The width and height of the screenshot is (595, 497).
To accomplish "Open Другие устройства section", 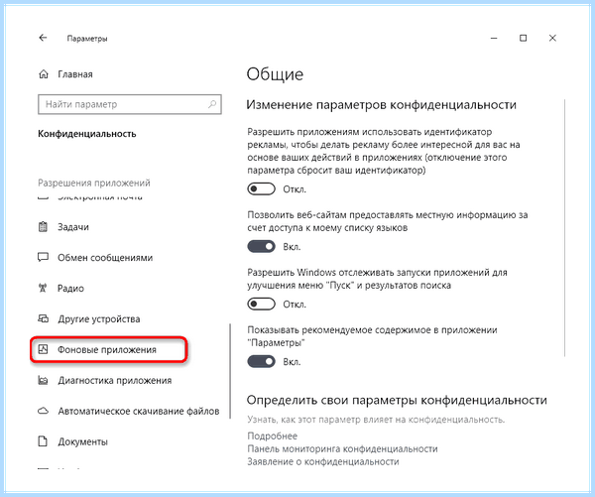I will [99, 318].
